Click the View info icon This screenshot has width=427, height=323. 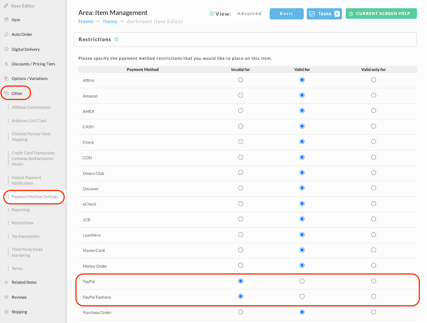pos(212,14)
